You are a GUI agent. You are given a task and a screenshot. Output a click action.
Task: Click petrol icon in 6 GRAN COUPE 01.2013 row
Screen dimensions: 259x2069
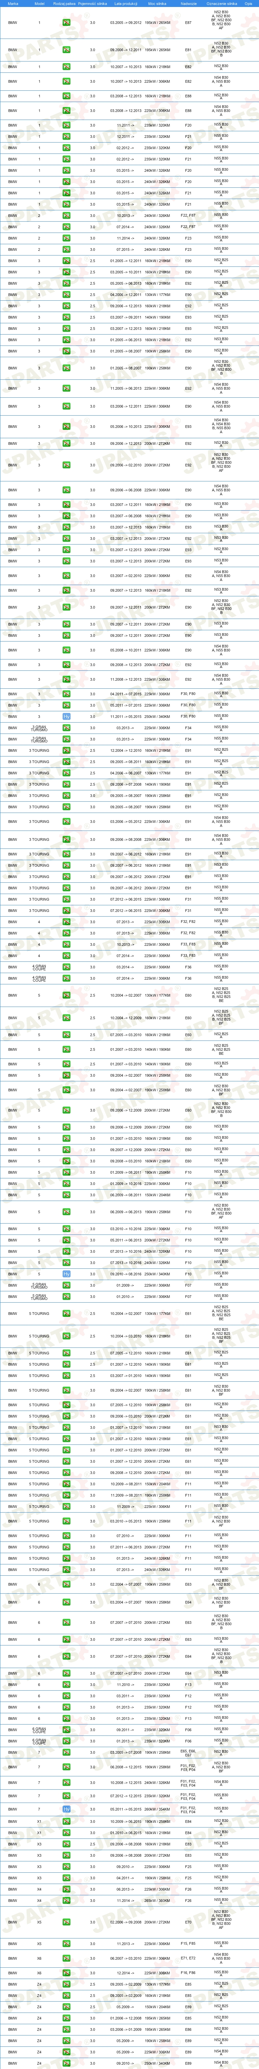coord(67,1741)
